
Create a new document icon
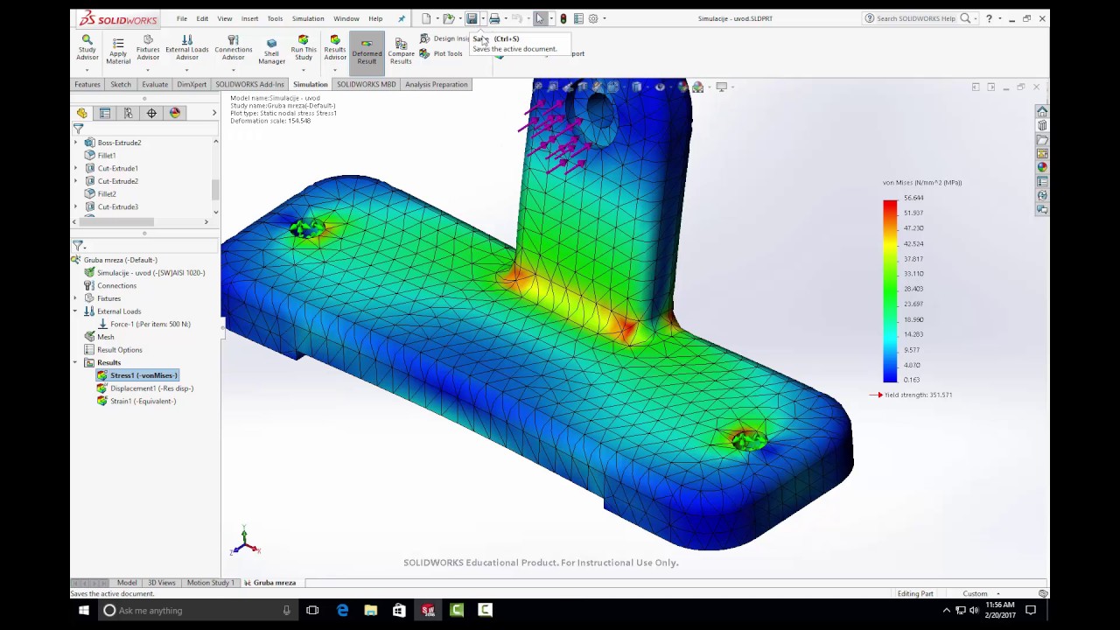click(426, 18)
